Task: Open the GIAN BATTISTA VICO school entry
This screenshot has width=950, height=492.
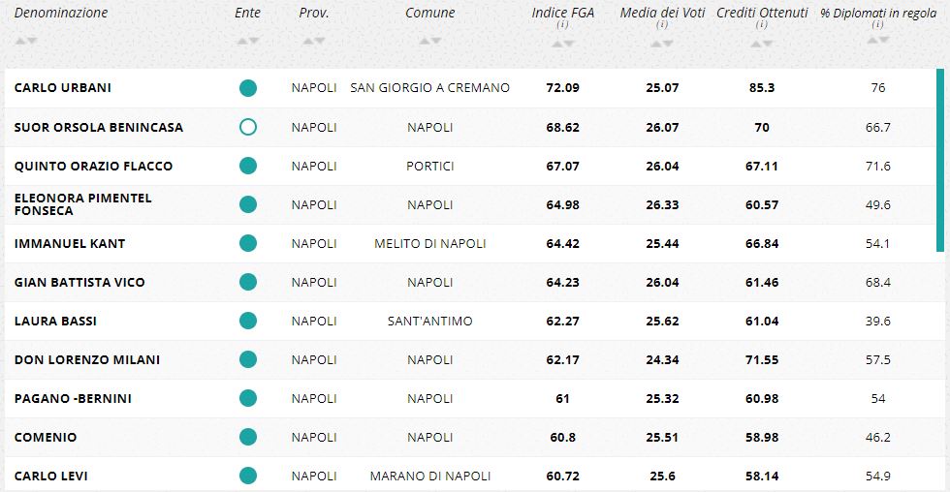Action: coord(79,282)
